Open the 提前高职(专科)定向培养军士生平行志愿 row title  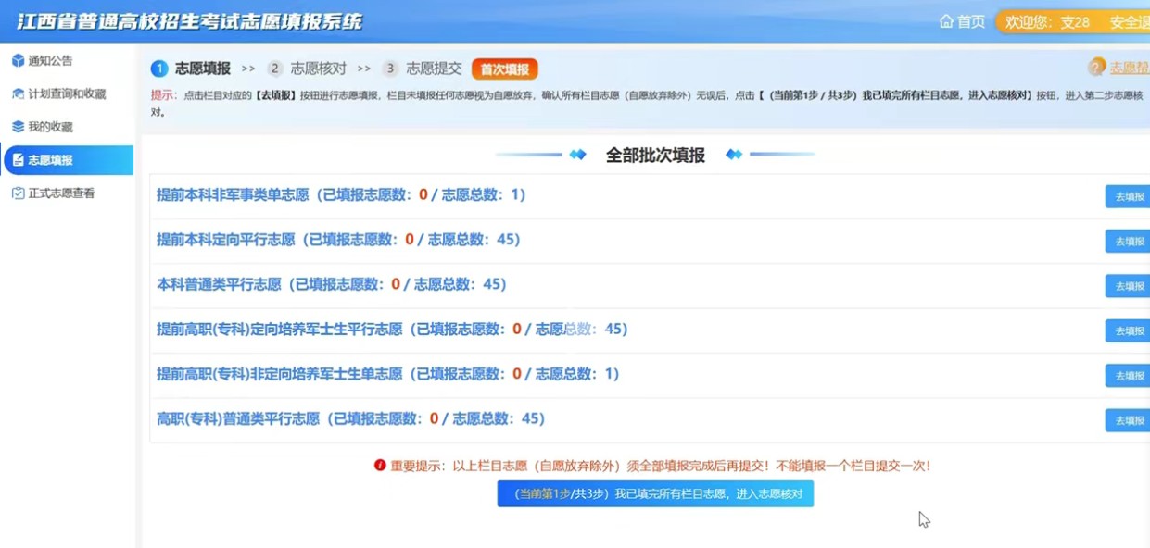pyautogui.click(x=279, y=330)
